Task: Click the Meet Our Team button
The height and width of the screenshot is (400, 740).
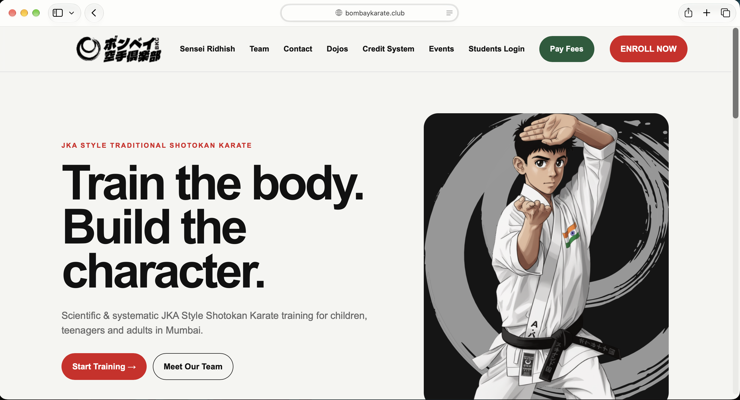Action: point(193,366)
